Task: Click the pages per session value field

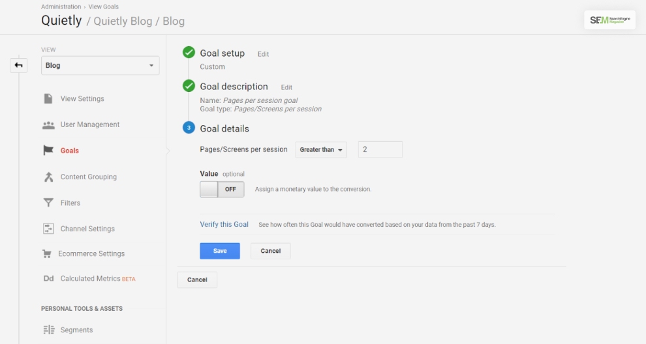Action: (x=380, y=150)
